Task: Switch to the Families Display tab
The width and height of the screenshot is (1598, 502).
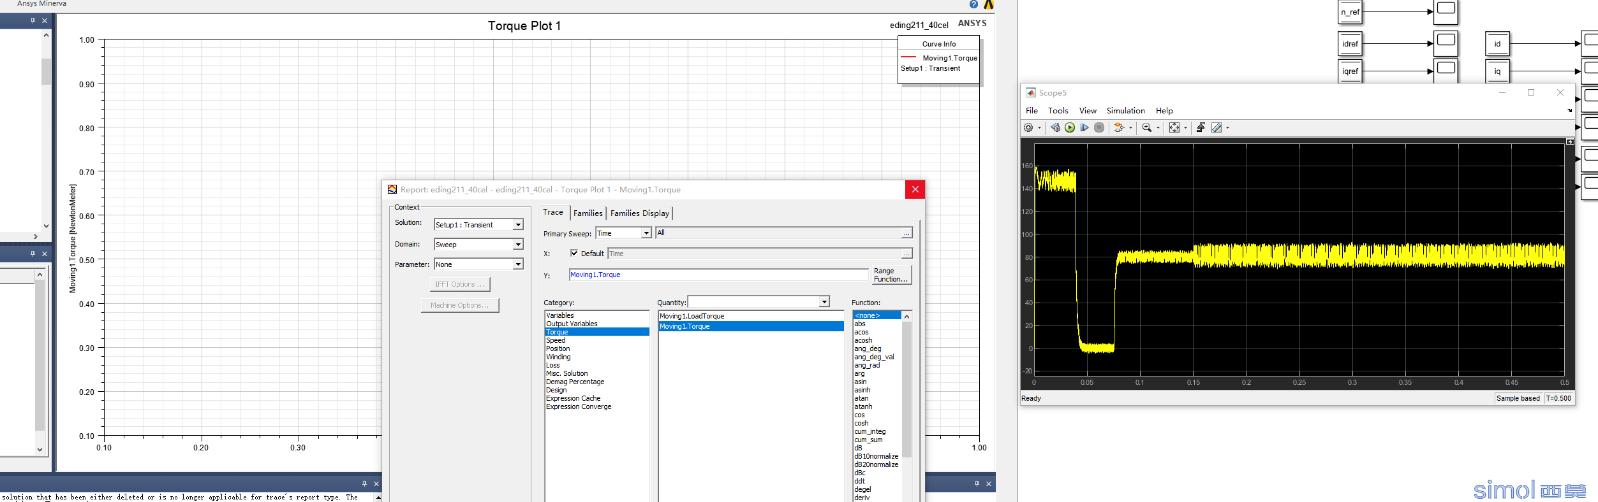Action: click(x=640, y=213)
